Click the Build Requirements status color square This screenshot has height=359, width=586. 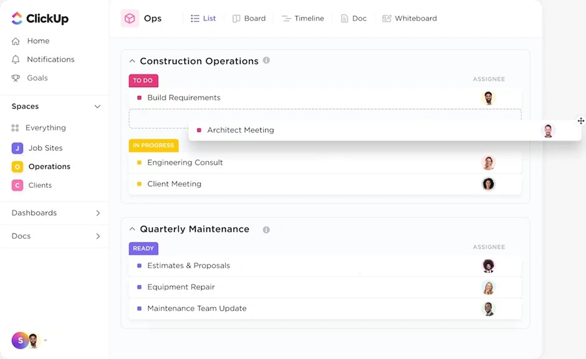(x=140, y=98)
